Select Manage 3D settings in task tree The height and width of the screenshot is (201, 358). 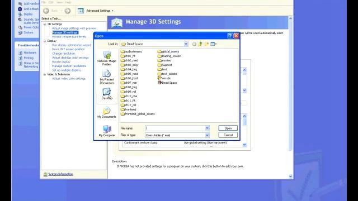click(x=65, y=32)
